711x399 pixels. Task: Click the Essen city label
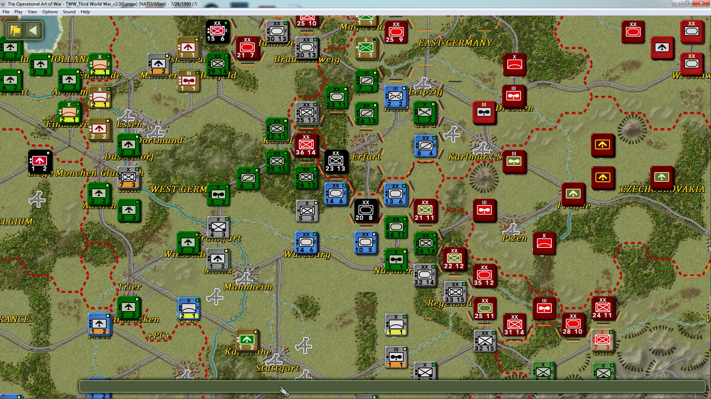click(129, 124)
